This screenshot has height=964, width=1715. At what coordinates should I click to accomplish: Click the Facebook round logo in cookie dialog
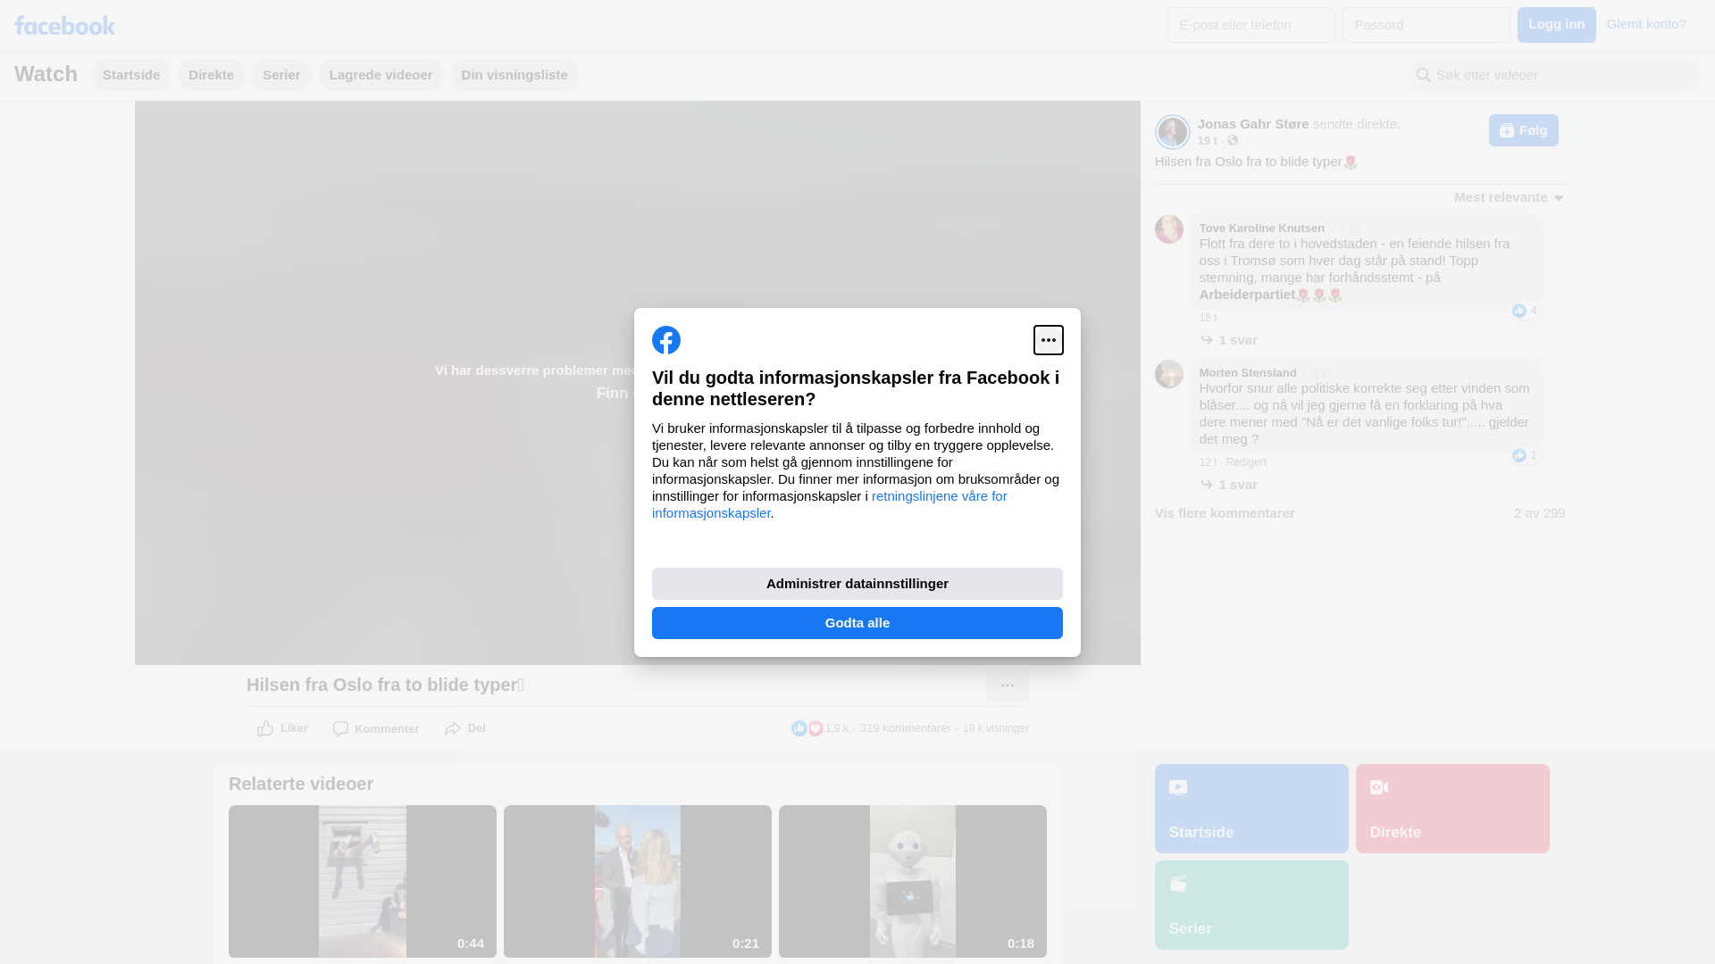coord(666,340)
